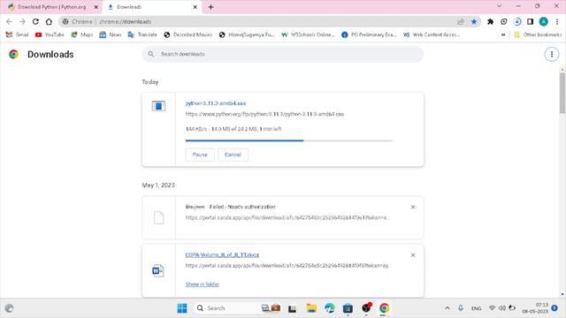Click the failed file's blank document icon
Image resolution: width=566 pixels, height=318 pixels.
(158, 218)
